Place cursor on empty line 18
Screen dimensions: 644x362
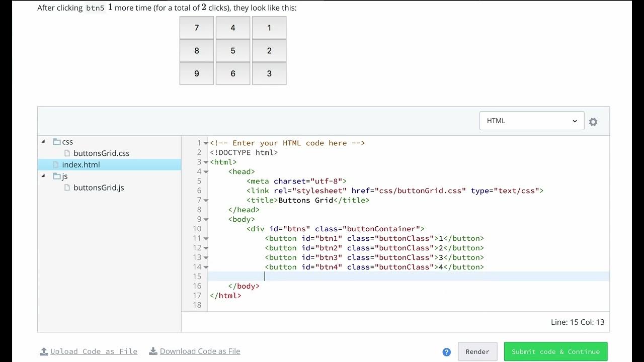pos(409,305)
